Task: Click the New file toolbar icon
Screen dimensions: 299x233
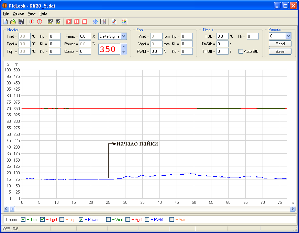Action: [x=5, y=22]
